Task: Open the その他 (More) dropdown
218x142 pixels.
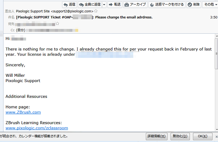Action: tap(210, 4)
